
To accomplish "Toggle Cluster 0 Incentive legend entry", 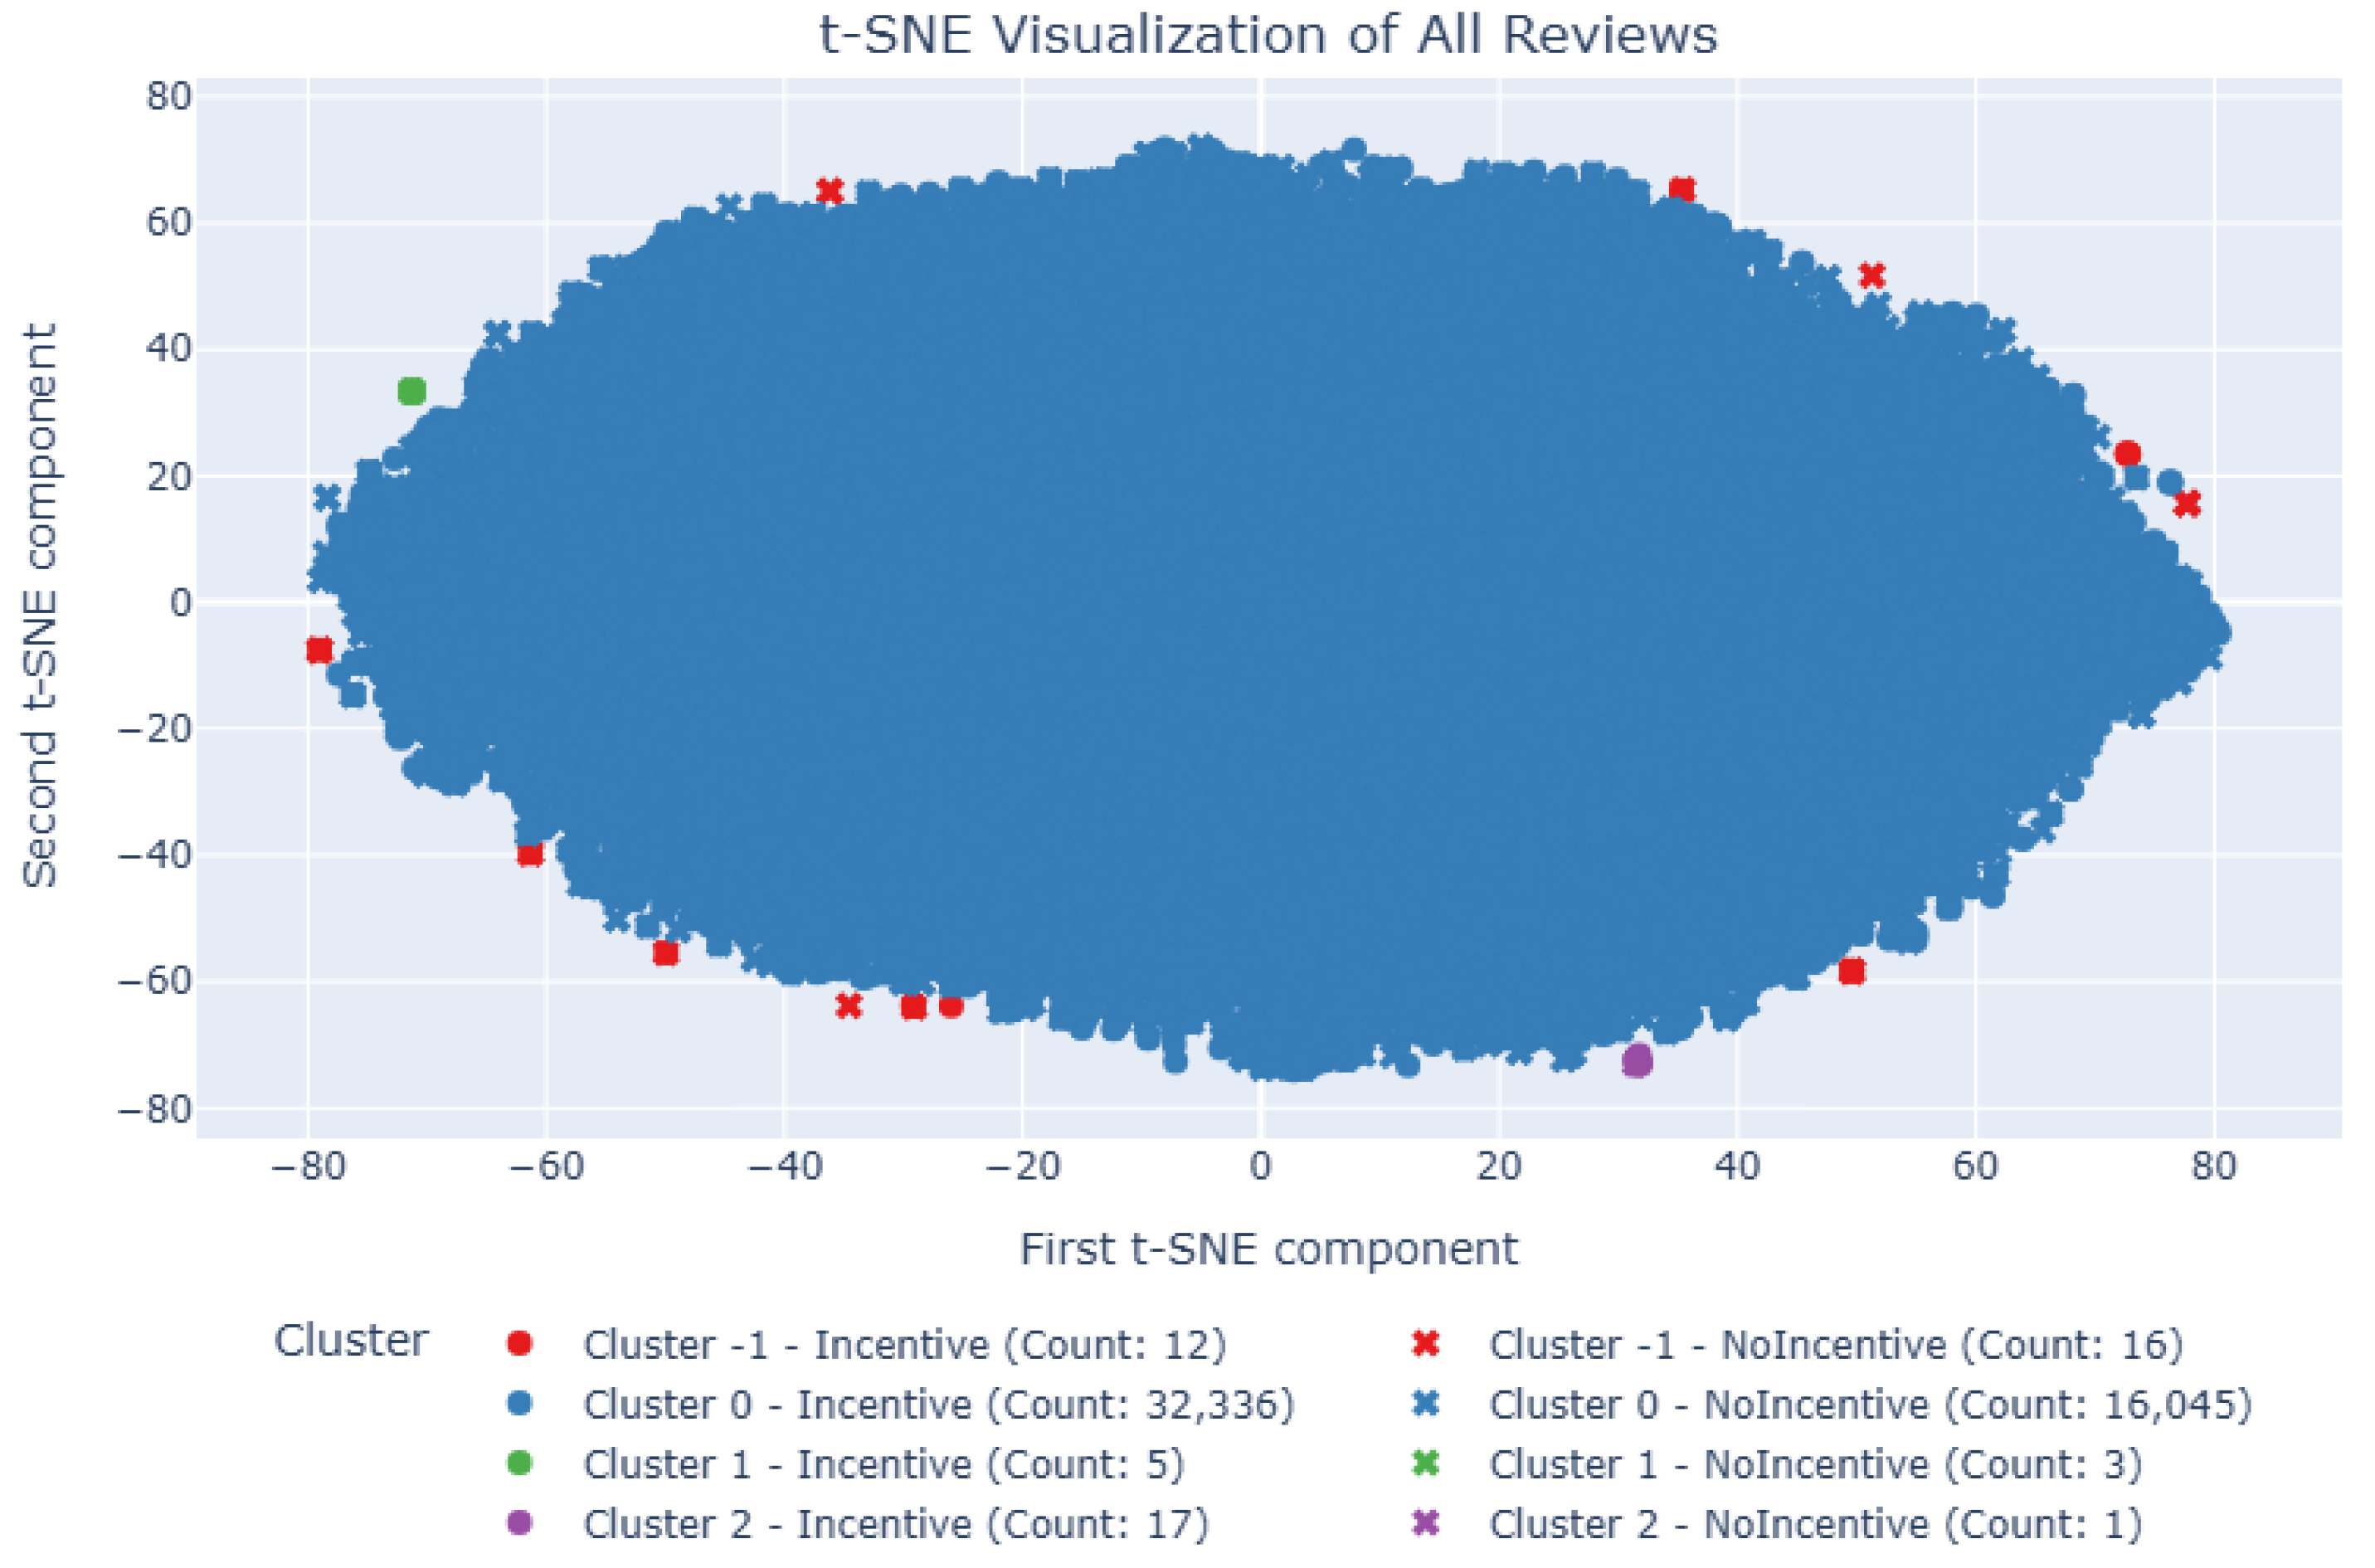I will click(x=938, y=1405).
